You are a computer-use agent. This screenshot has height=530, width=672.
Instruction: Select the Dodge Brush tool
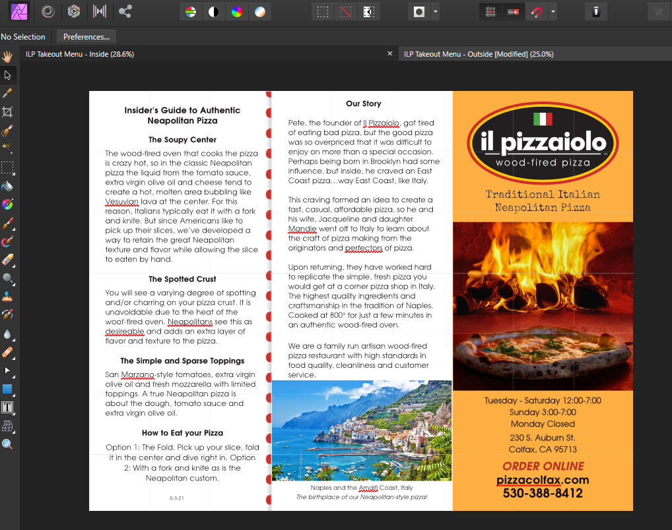(7, 278)
